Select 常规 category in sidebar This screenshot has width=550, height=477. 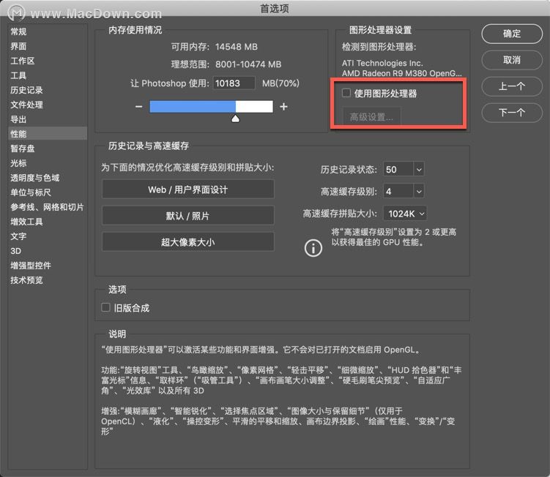[x=18, y=31]
